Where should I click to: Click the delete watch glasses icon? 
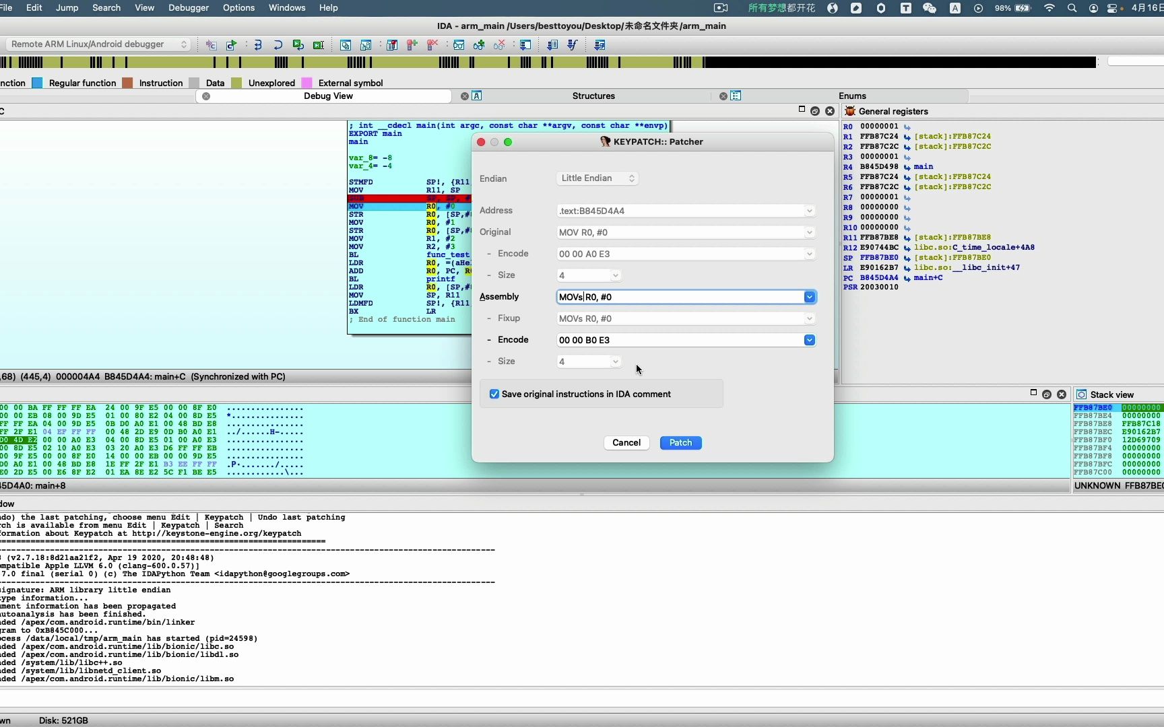tap(499, 45)
